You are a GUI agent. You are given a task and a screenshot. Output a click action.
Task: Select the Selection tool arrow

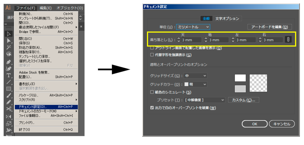click(x=9, y=34)
